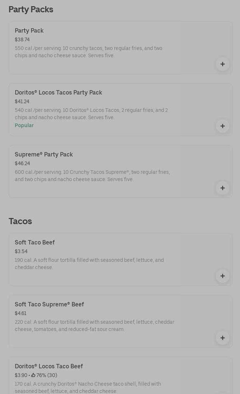Click the thumbs-up rating icon on Doritos Locos Taco Beef
Image resolution: width=240 pixels, height=394 pixels.
(x=33, y=376)
